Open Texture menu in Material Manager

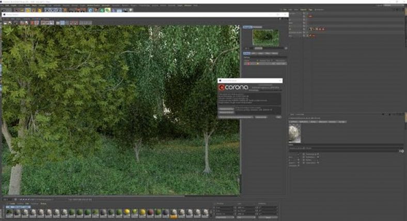pos(43,204)
